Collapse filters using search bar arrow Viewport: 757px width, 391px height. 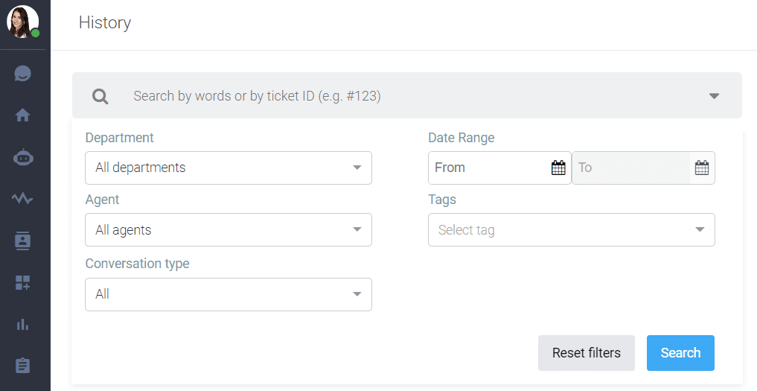pos(714,95)
